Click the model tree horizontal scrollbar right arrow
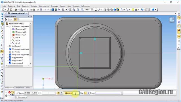 click(28, 66)
